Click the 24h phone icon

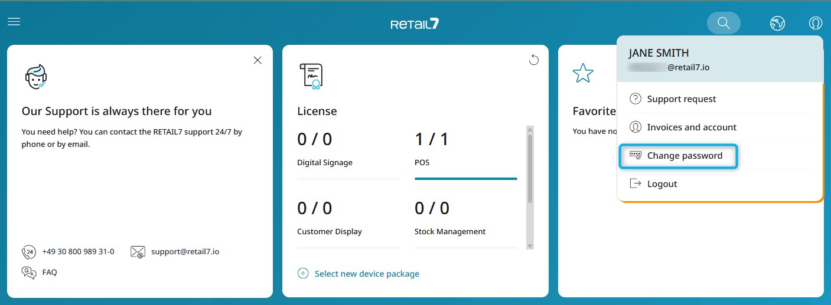(28, 252)
